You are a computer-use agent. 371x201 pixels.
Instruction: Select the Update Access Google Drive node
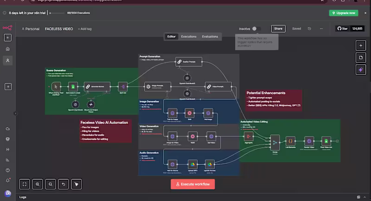click(210, 164)
